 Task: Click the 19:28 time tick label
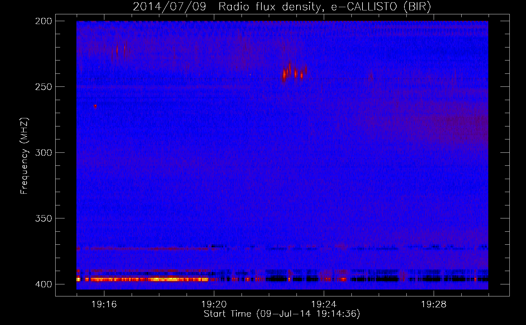pos(434,304)
